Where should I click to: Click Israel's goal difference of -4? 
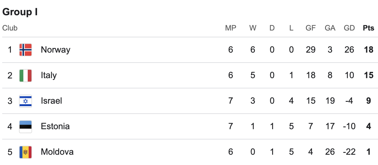point(349,101)
